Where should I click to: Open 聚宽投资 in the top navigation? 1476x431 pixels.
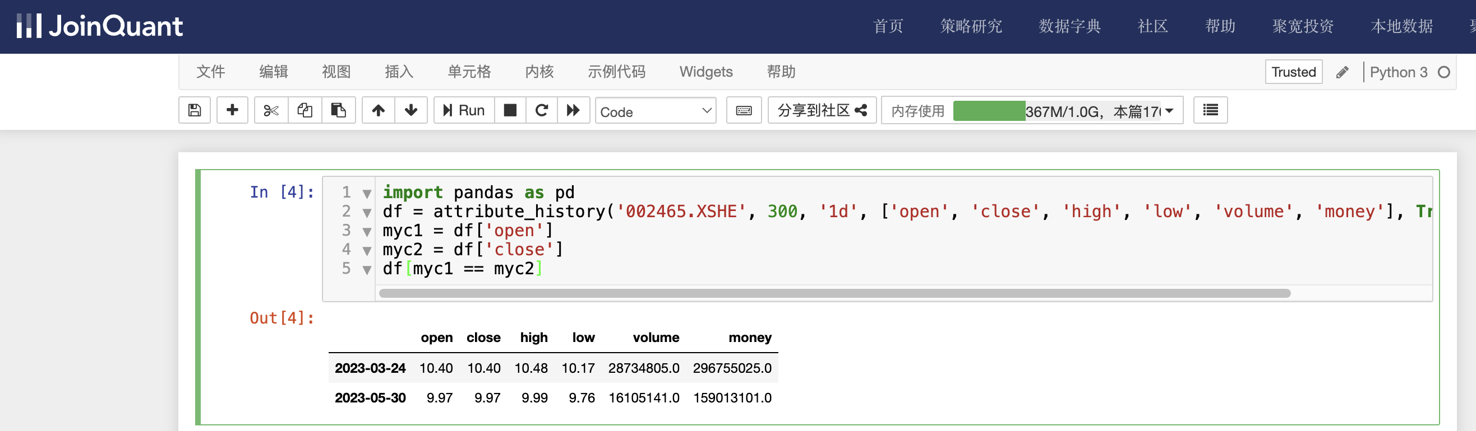click(x=1303, y=26)
